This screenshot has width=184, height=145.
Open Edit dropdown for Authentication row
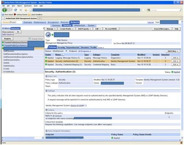pos(176,61)
